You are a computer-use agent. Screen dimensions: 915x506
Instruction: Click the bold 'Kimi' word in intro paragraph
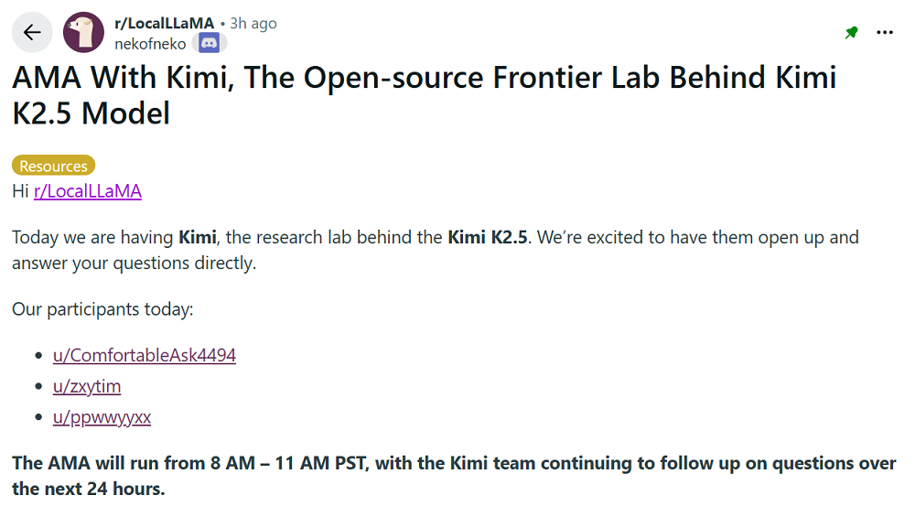coord(198,238)
